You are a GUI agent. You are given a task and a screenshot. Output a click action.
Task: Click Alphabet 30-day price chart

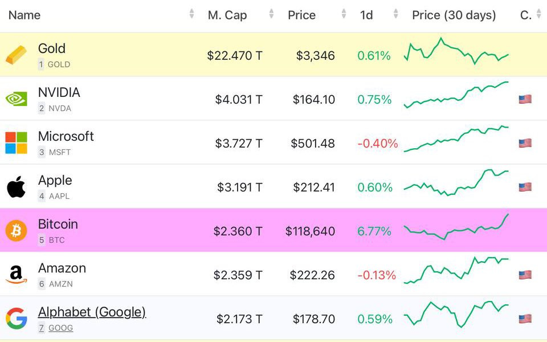456,314
